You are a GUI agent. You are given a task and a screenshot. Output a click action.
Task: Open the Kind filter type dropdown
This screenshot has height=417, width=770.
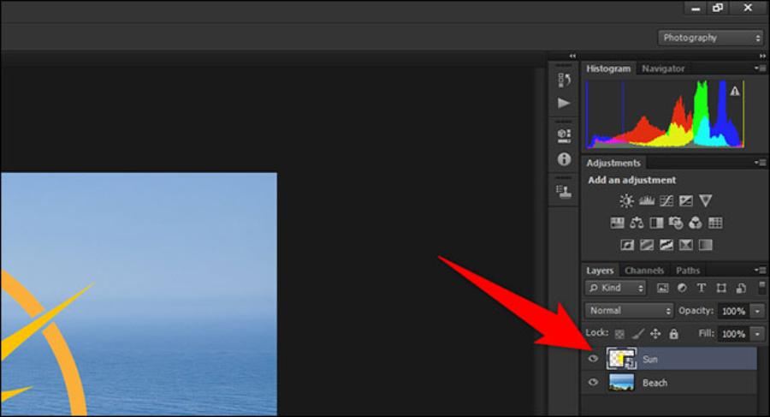coord(616,289)
